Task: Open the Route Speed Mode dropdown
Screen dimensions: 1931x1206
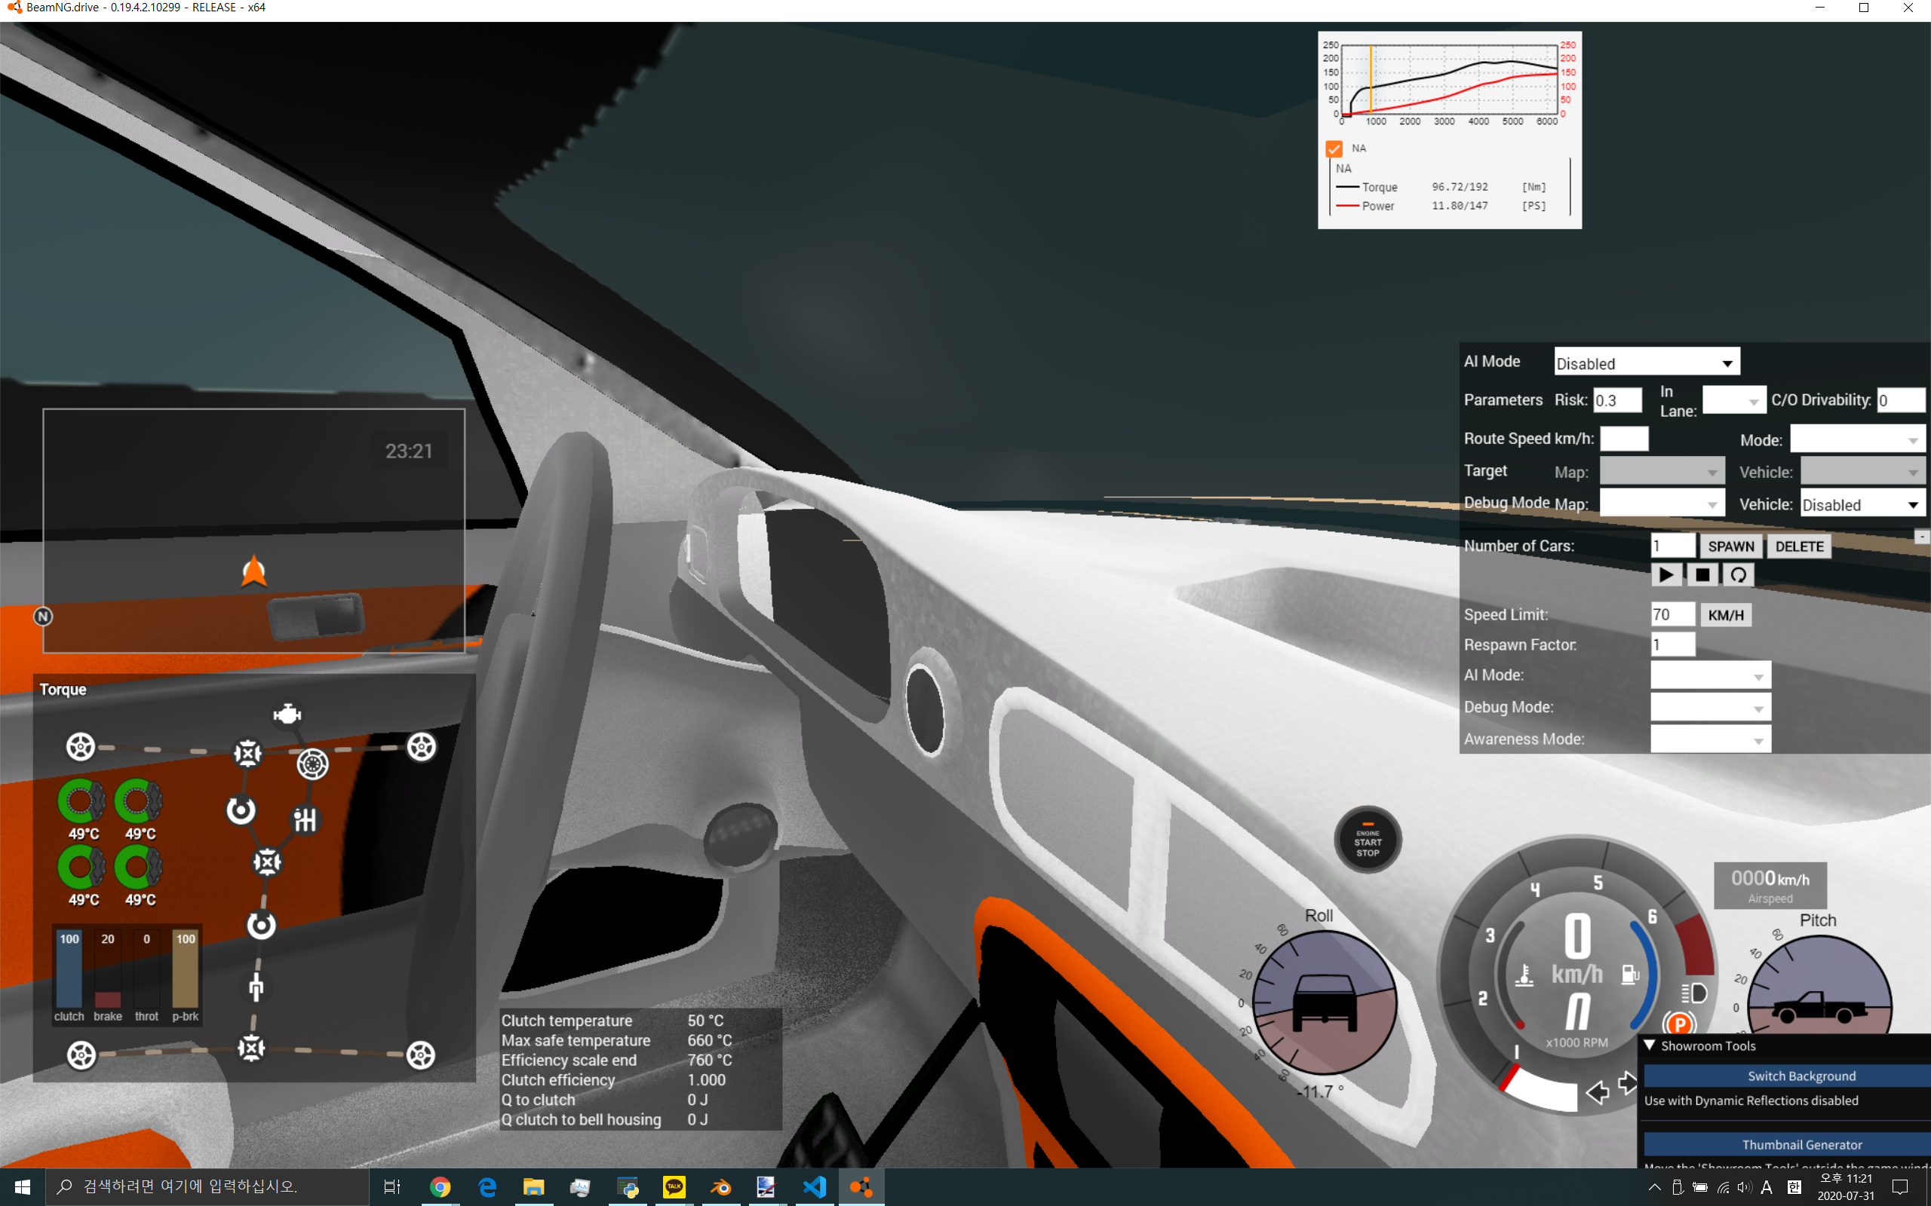Action: coord(1858,439)
